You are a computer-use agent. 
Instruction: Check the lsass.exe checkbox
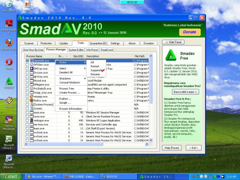[x=27, y=128]
